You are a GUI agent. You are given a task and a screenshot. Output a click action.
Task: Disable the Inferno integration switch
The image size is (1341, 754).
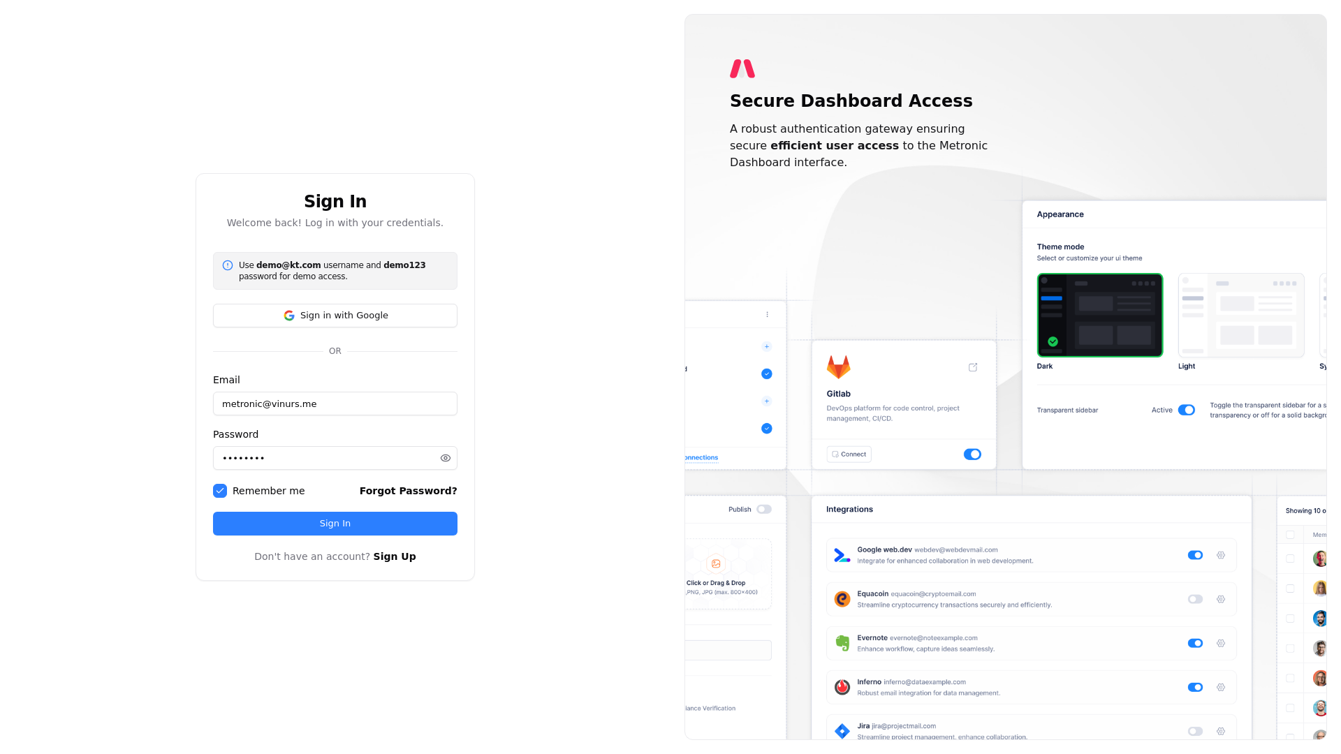pyautogui.click(x=1195, y=687)
